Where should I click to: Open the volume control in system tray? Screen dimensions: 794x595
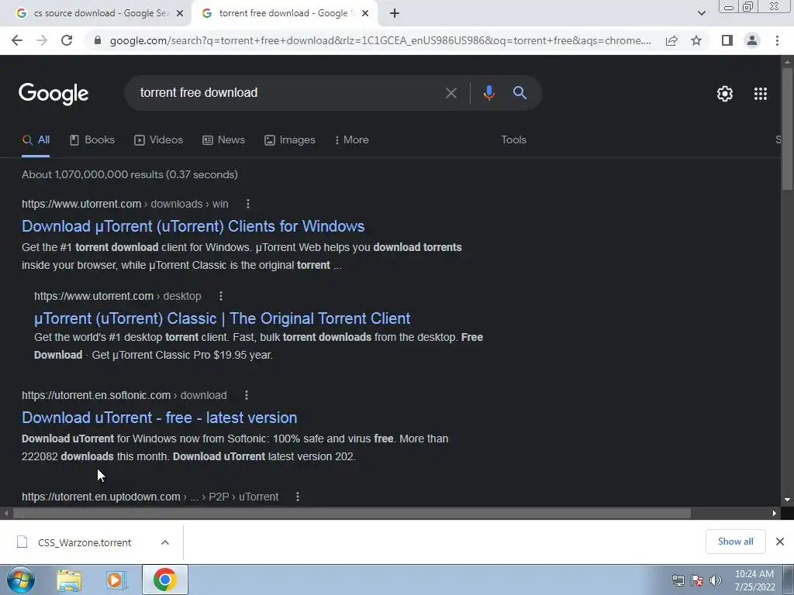tap(716, 580)
